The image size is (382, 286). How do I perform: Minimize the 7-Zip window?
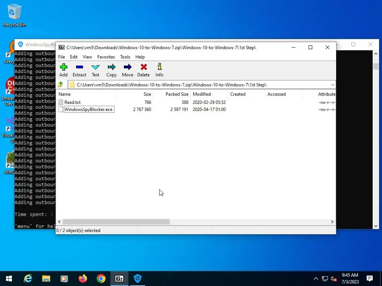click(x=294, y=47)
